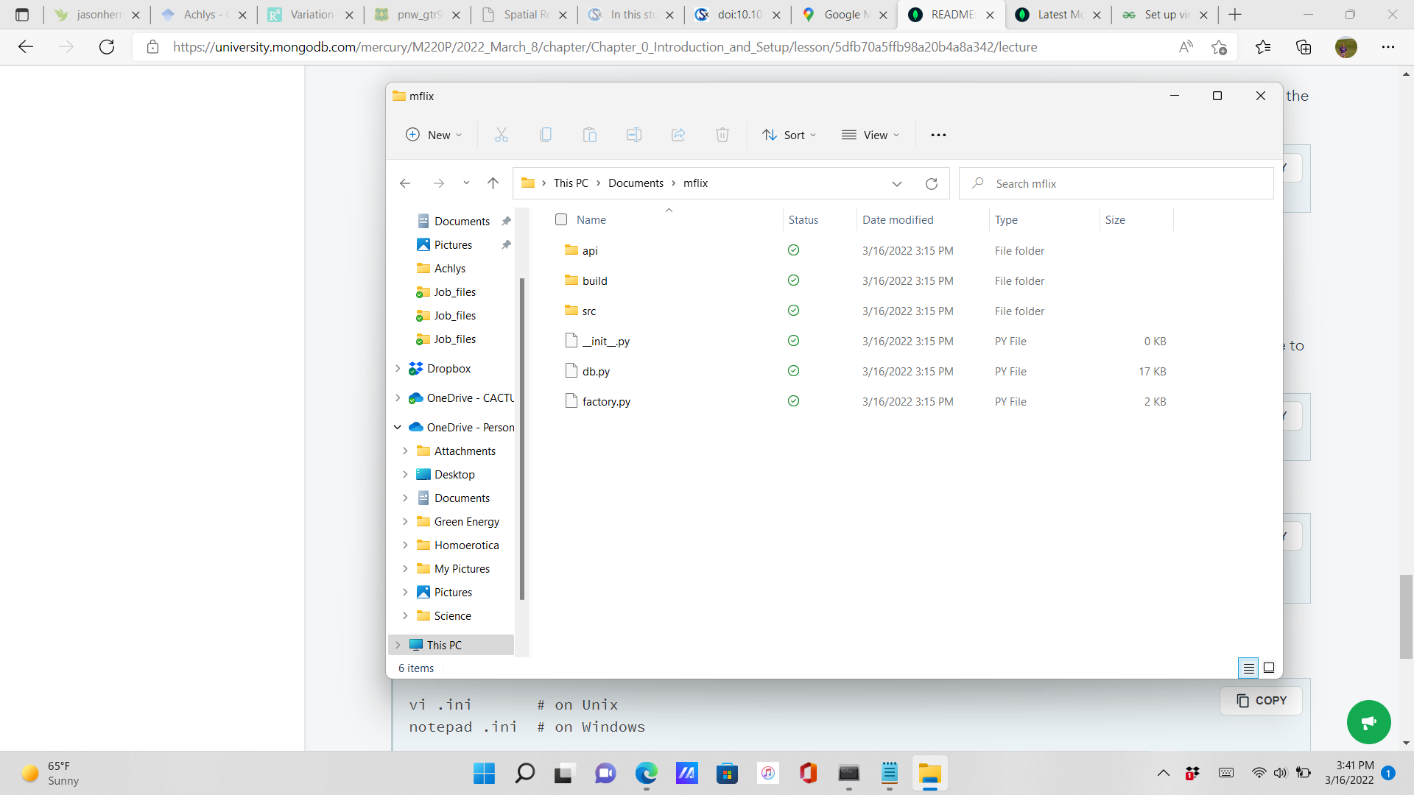1414x795 pixels.
Task: Switch to details view toggle in status bar
Action: (x=1248, y=668)
